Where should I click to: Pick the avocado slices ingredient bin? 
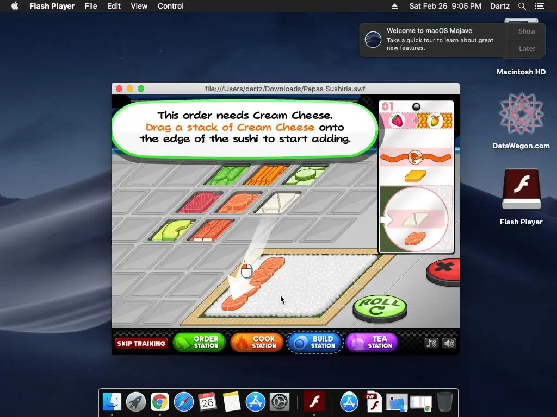pos(171,230)
